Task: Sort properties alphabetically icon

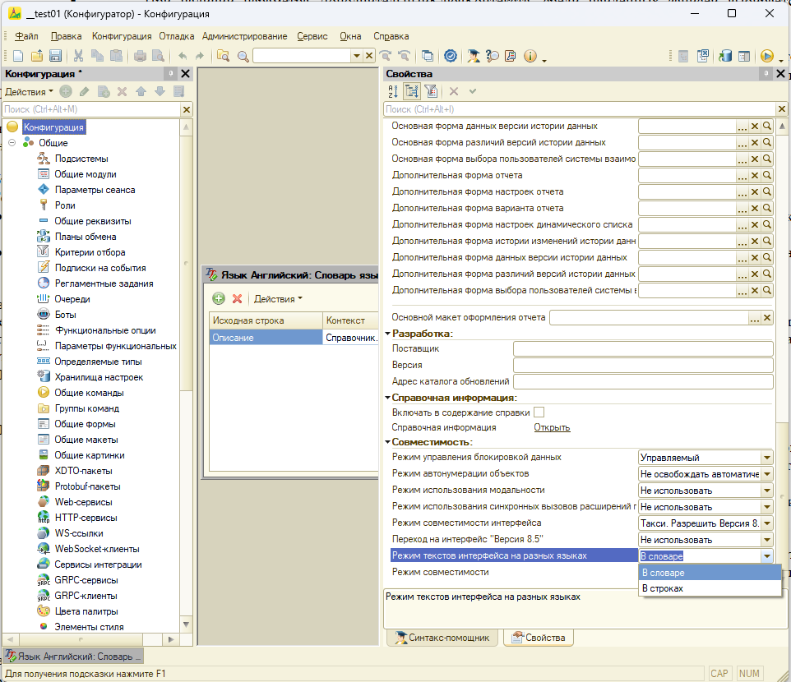Action: [x=393, y=91]
